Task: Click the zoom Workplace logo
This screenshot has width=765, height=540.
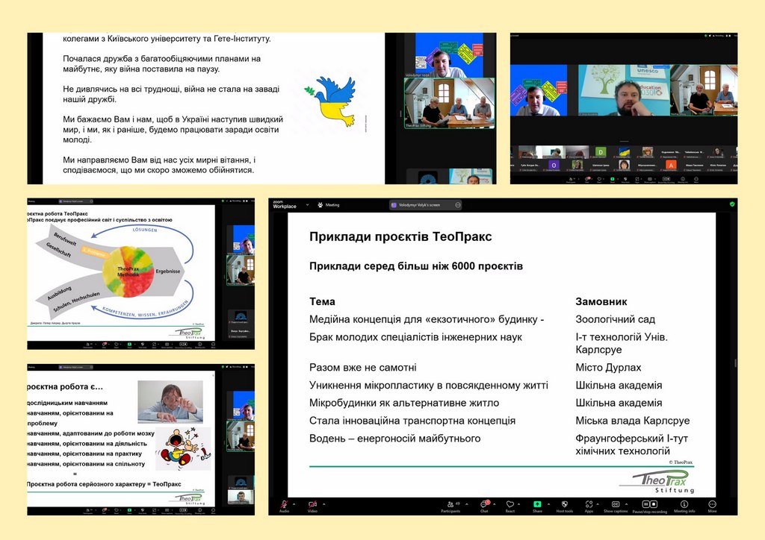Action: (285, 204)
